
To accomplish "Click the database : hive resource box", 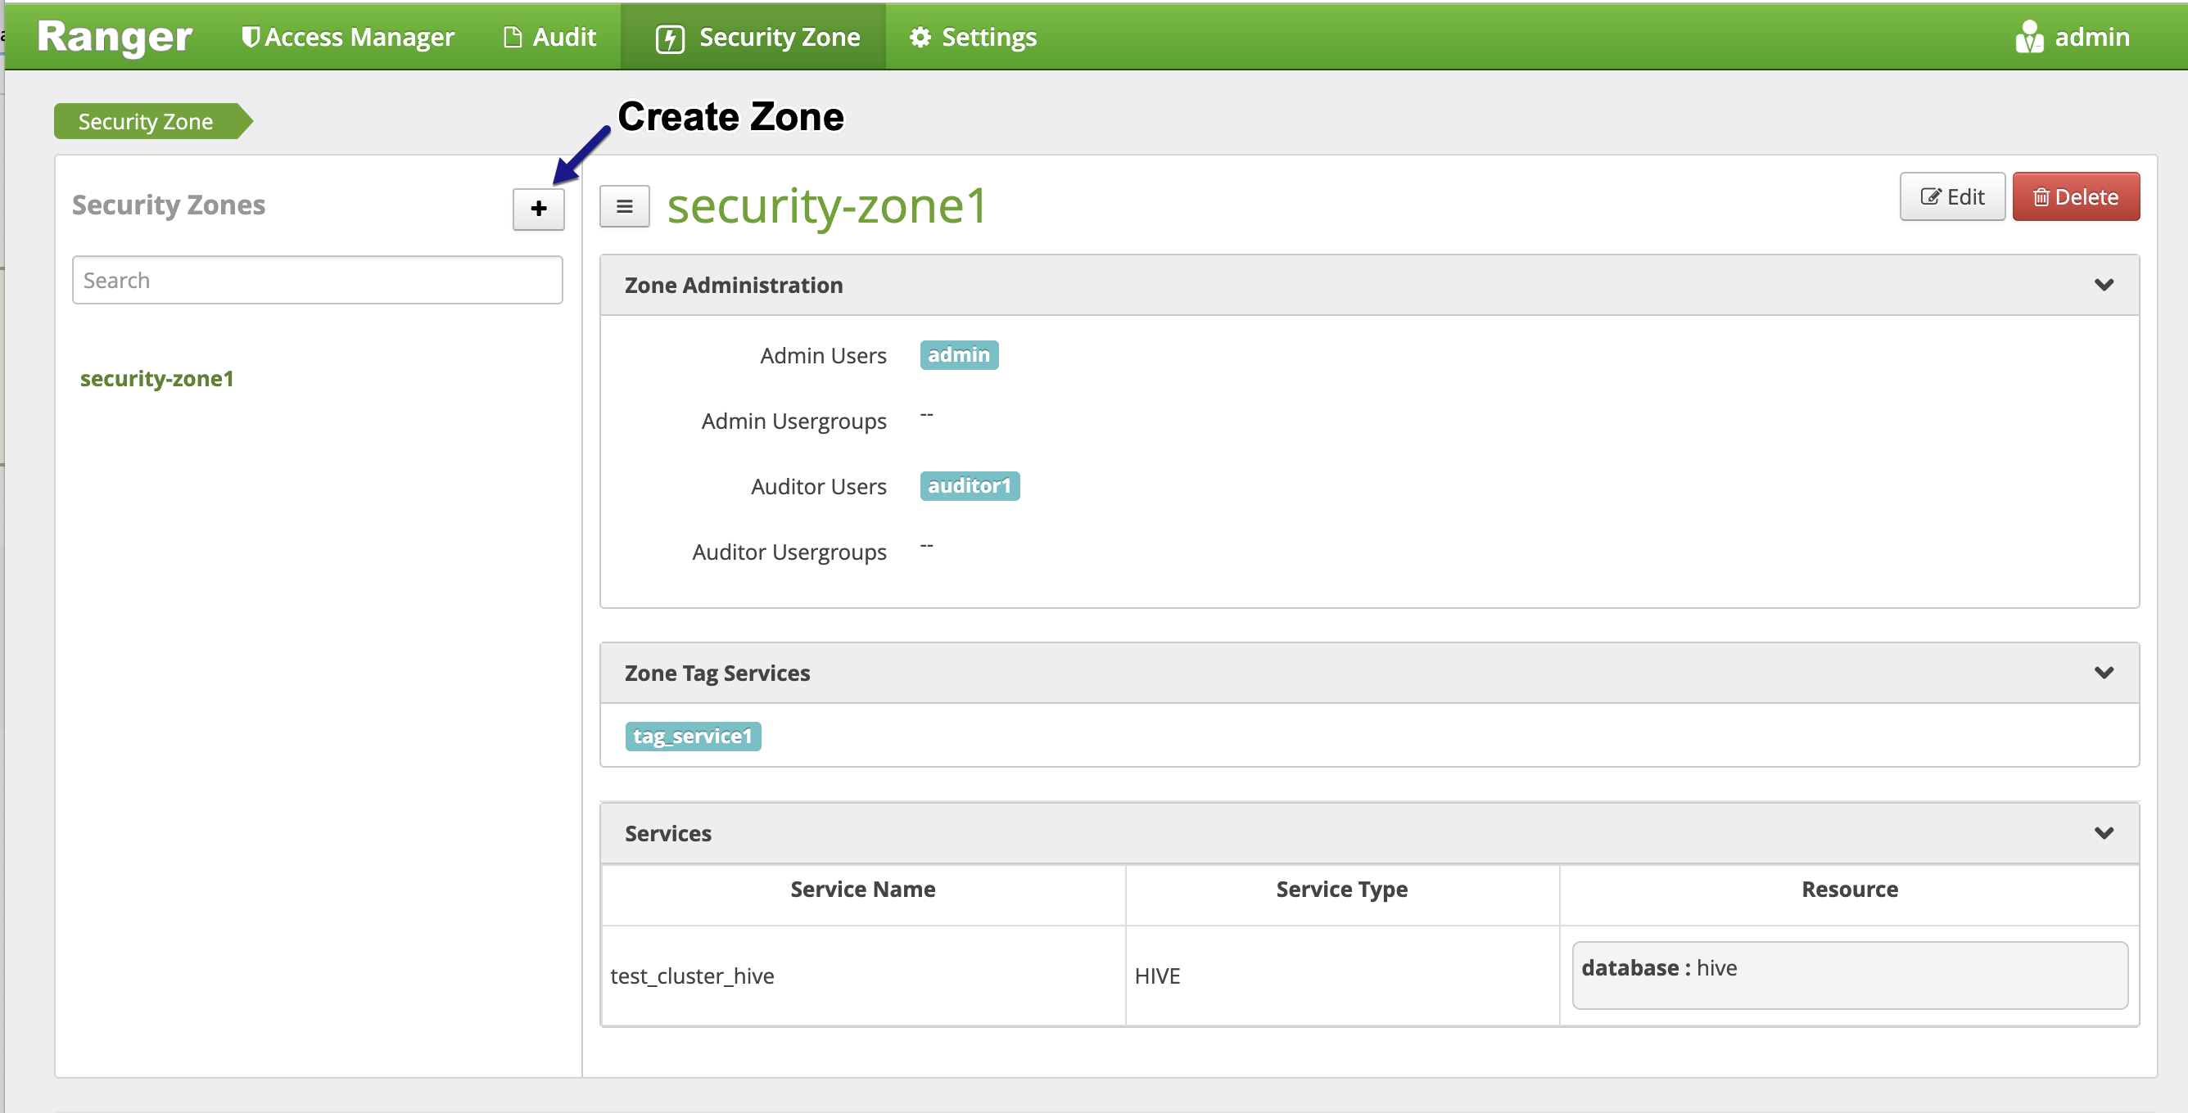I will [x=1849, y=976].
